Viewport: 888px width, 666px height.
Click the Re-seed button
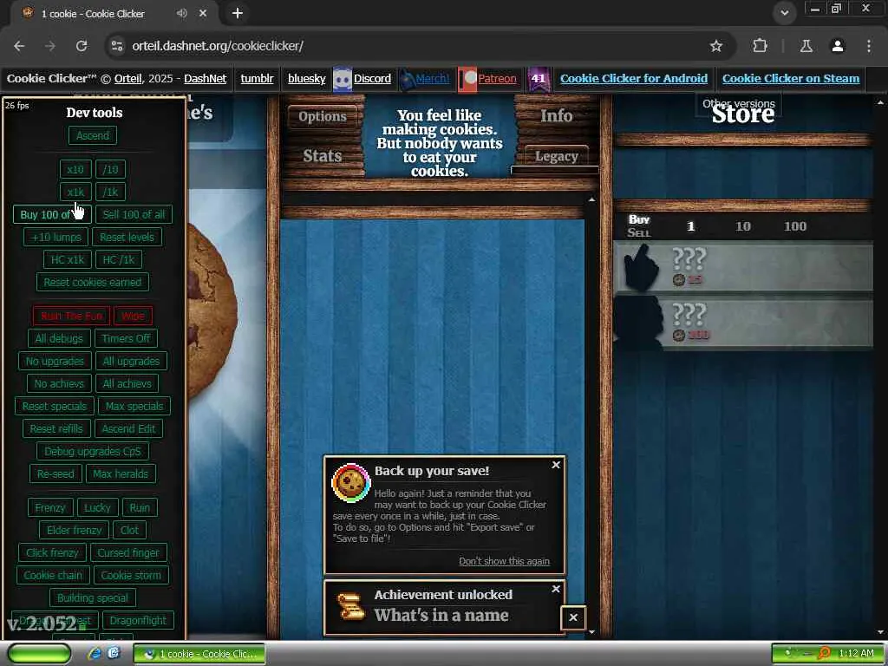(55, 474)
